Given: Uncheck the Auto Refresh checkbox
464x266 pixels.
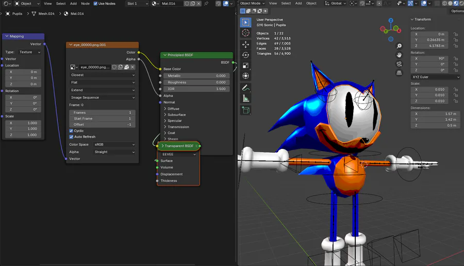Looking at the screenshot, I should pyautogui.click(x=71, y=137).
